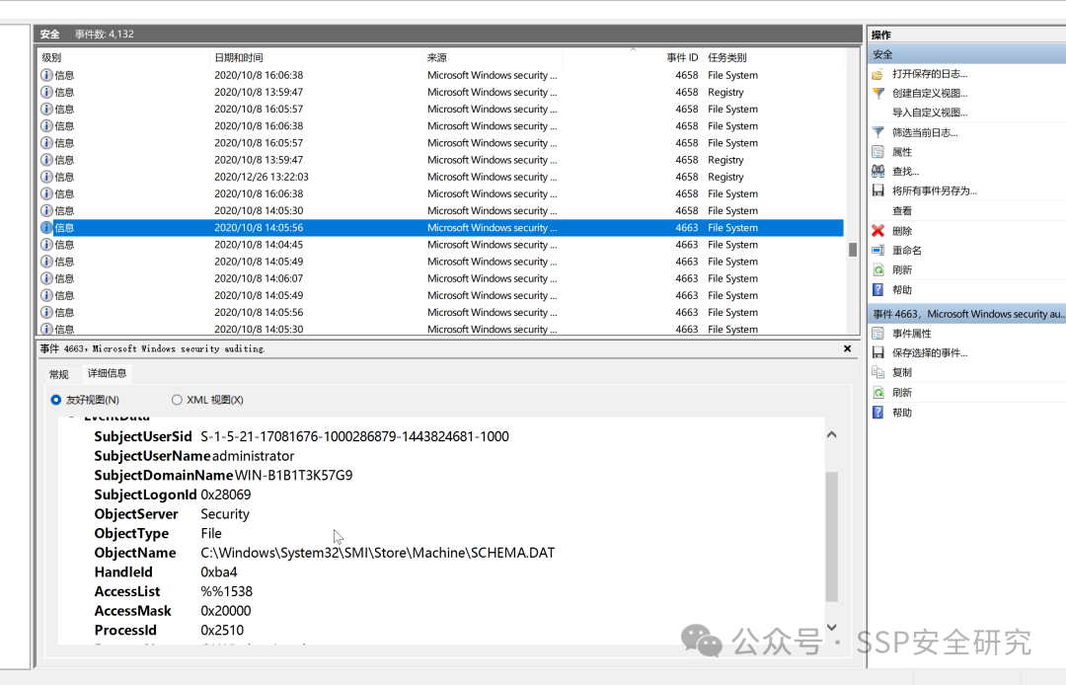1066x685 pixels.
Task: Click the help icon in event 4663 section
Action: 877,413
